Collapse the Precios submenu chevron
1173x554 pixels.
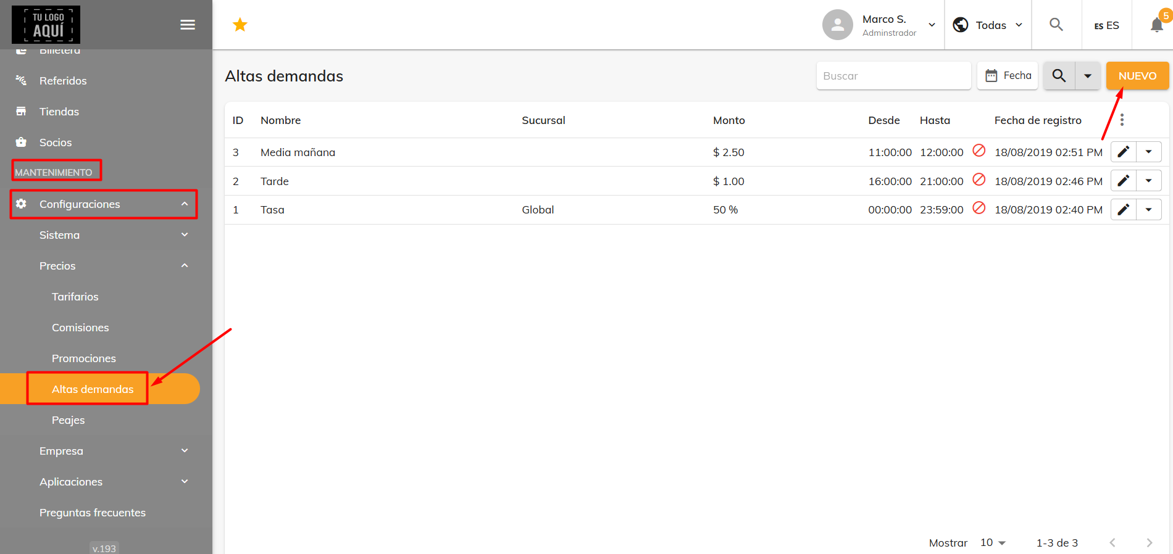(185, 265)
